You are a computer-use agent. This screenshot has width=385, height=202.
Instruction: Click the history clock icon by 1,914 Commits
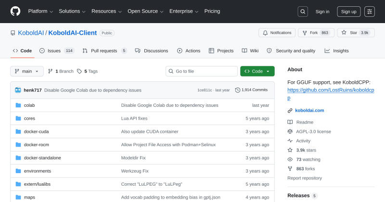(237, 90)
